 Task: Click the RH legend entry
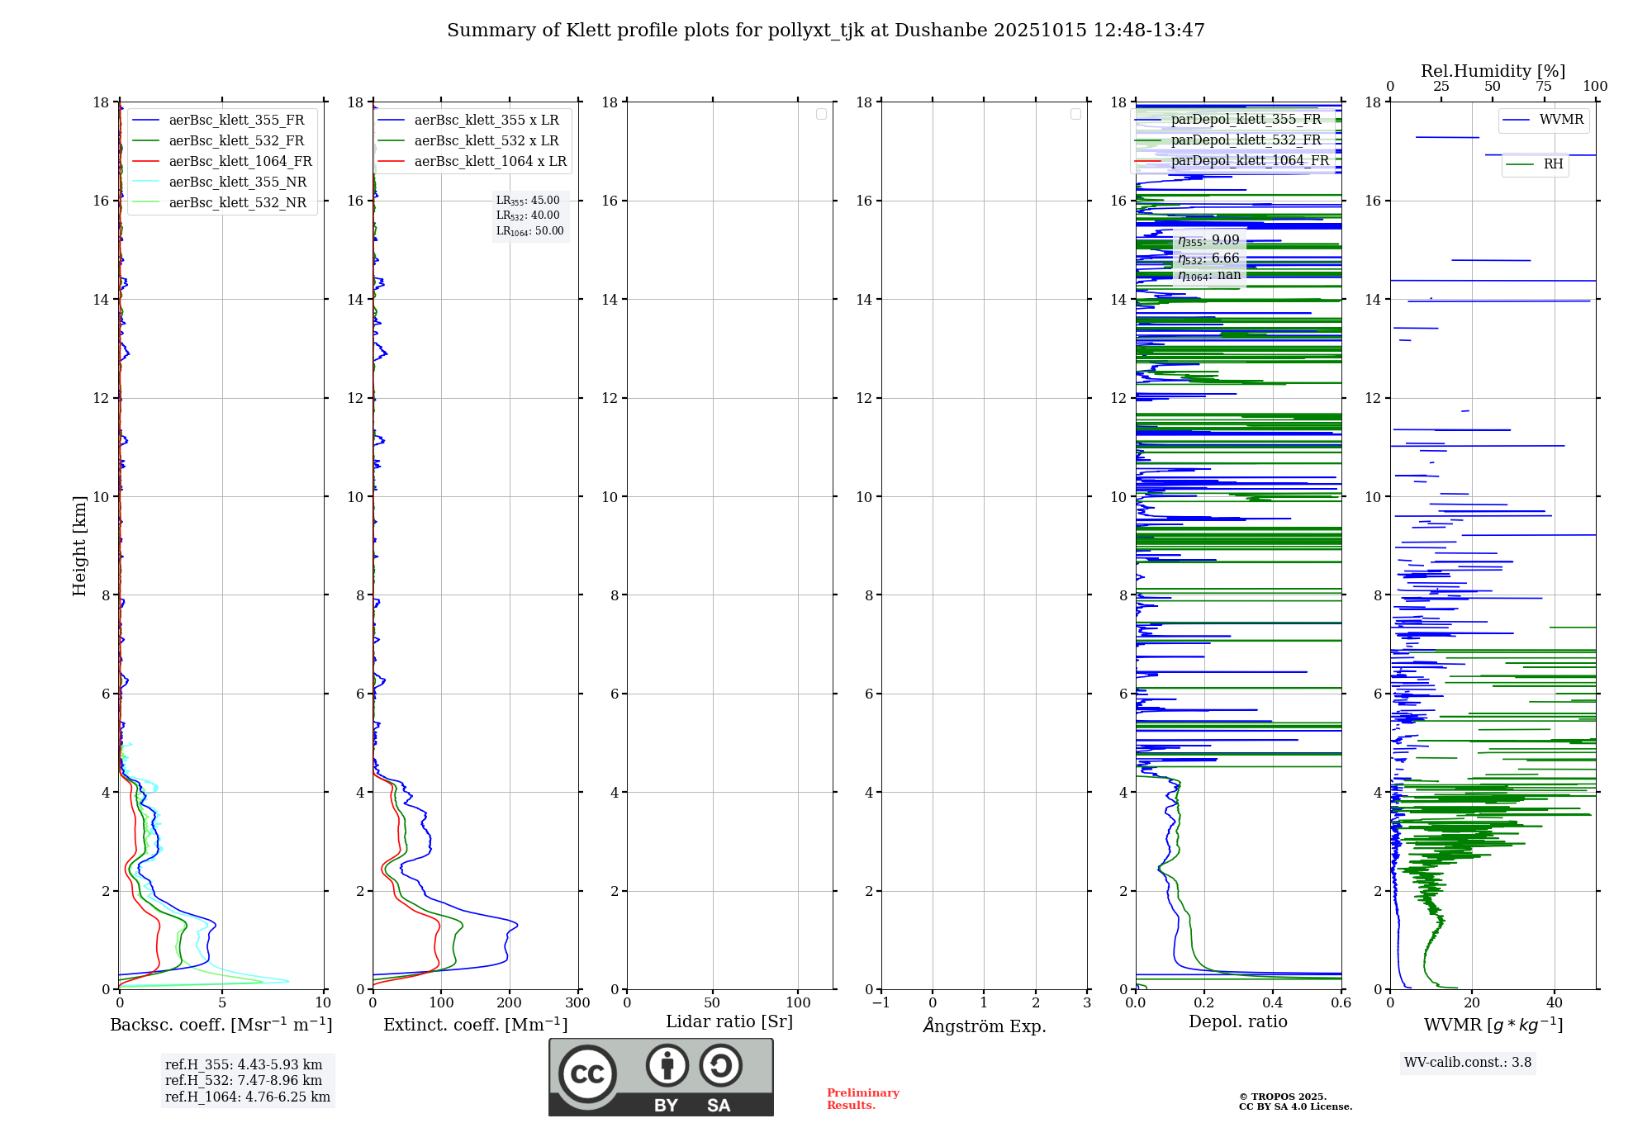coord(1552,164)
